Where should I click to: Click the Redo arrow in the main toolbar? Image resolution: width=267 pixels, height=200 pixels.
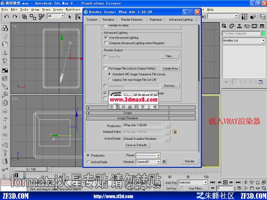coord(15,16)
